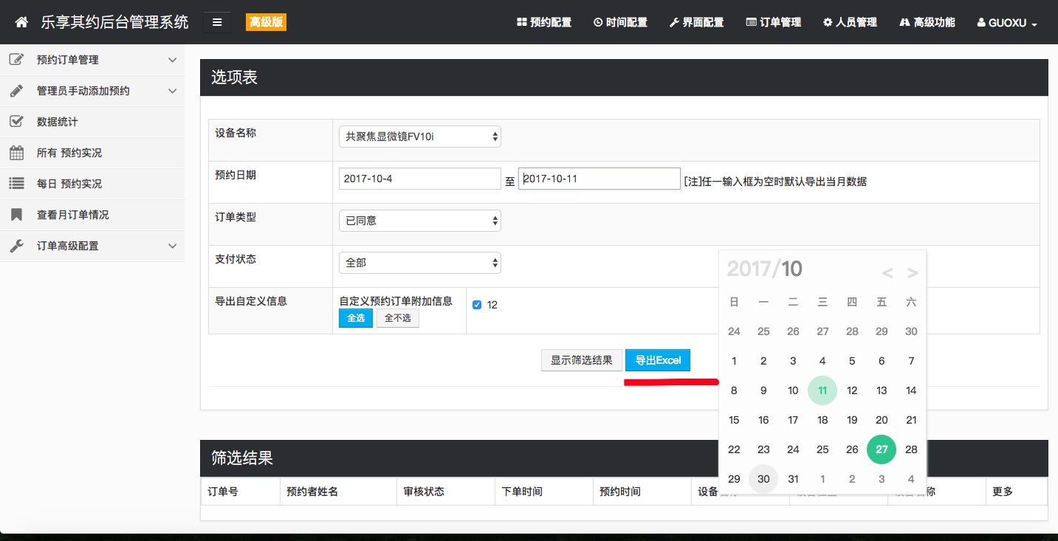This screenshot has width=1058, height=541.
Task: Select date 27 on the calendar
Action: (x=882, y=449)
